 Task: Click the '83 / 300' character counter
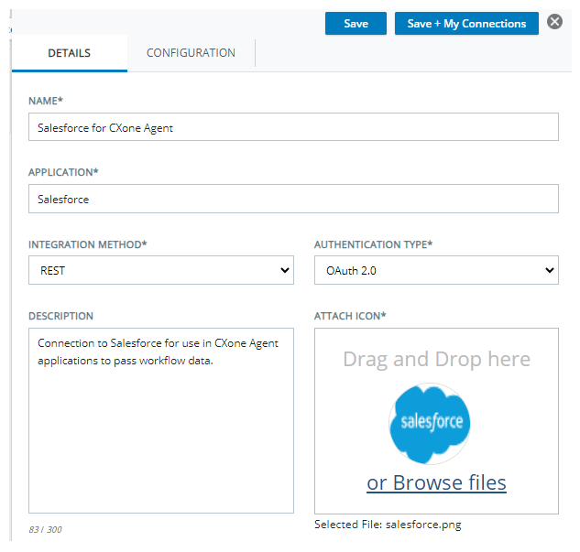[46, 529]
